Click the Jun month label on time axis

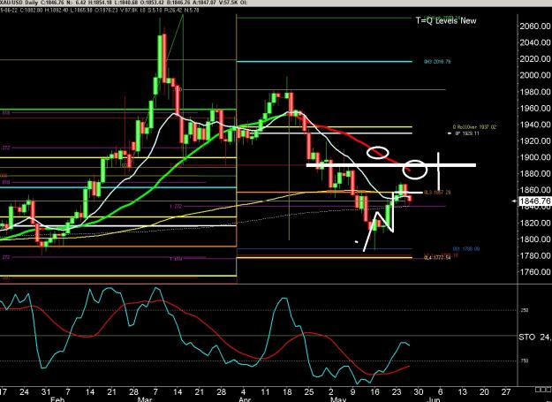[435, 399]
